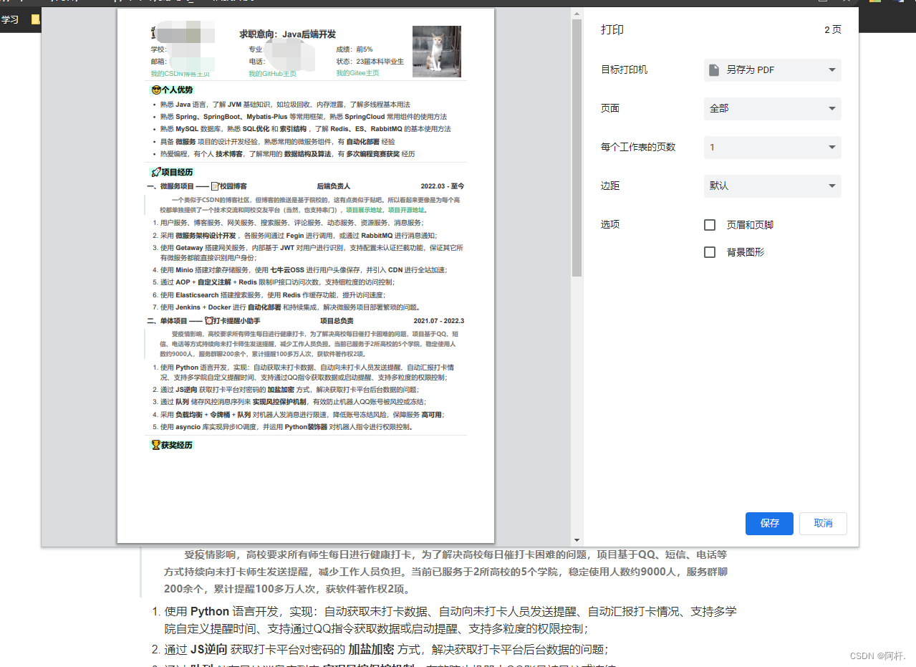916x667 pixels.
Task: Click the 2021.07 - 2022.3 date in the preview
Action: click(439, 321)
